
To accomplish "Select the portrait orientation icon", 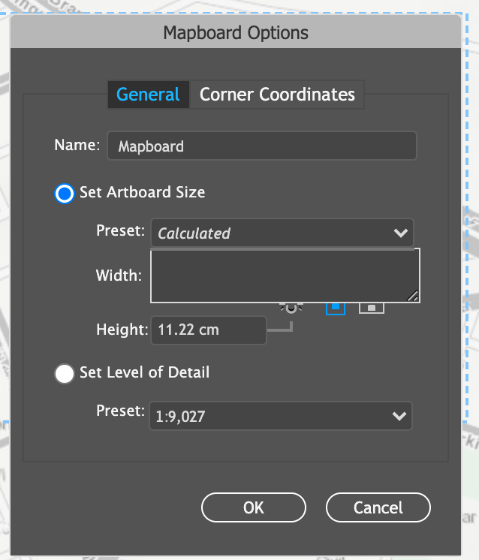I will 336,307.
